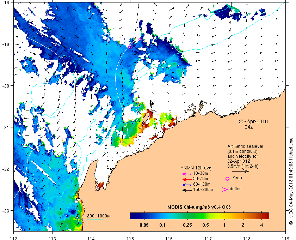
Task: Click the colorbar tick label 0.5
Action: [205, 225]
